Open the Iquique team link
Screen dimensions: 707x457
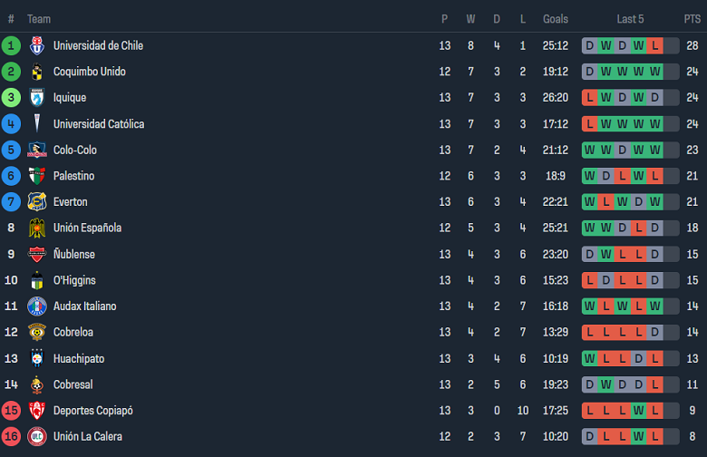pyautogui.click(x=70, y=98)
